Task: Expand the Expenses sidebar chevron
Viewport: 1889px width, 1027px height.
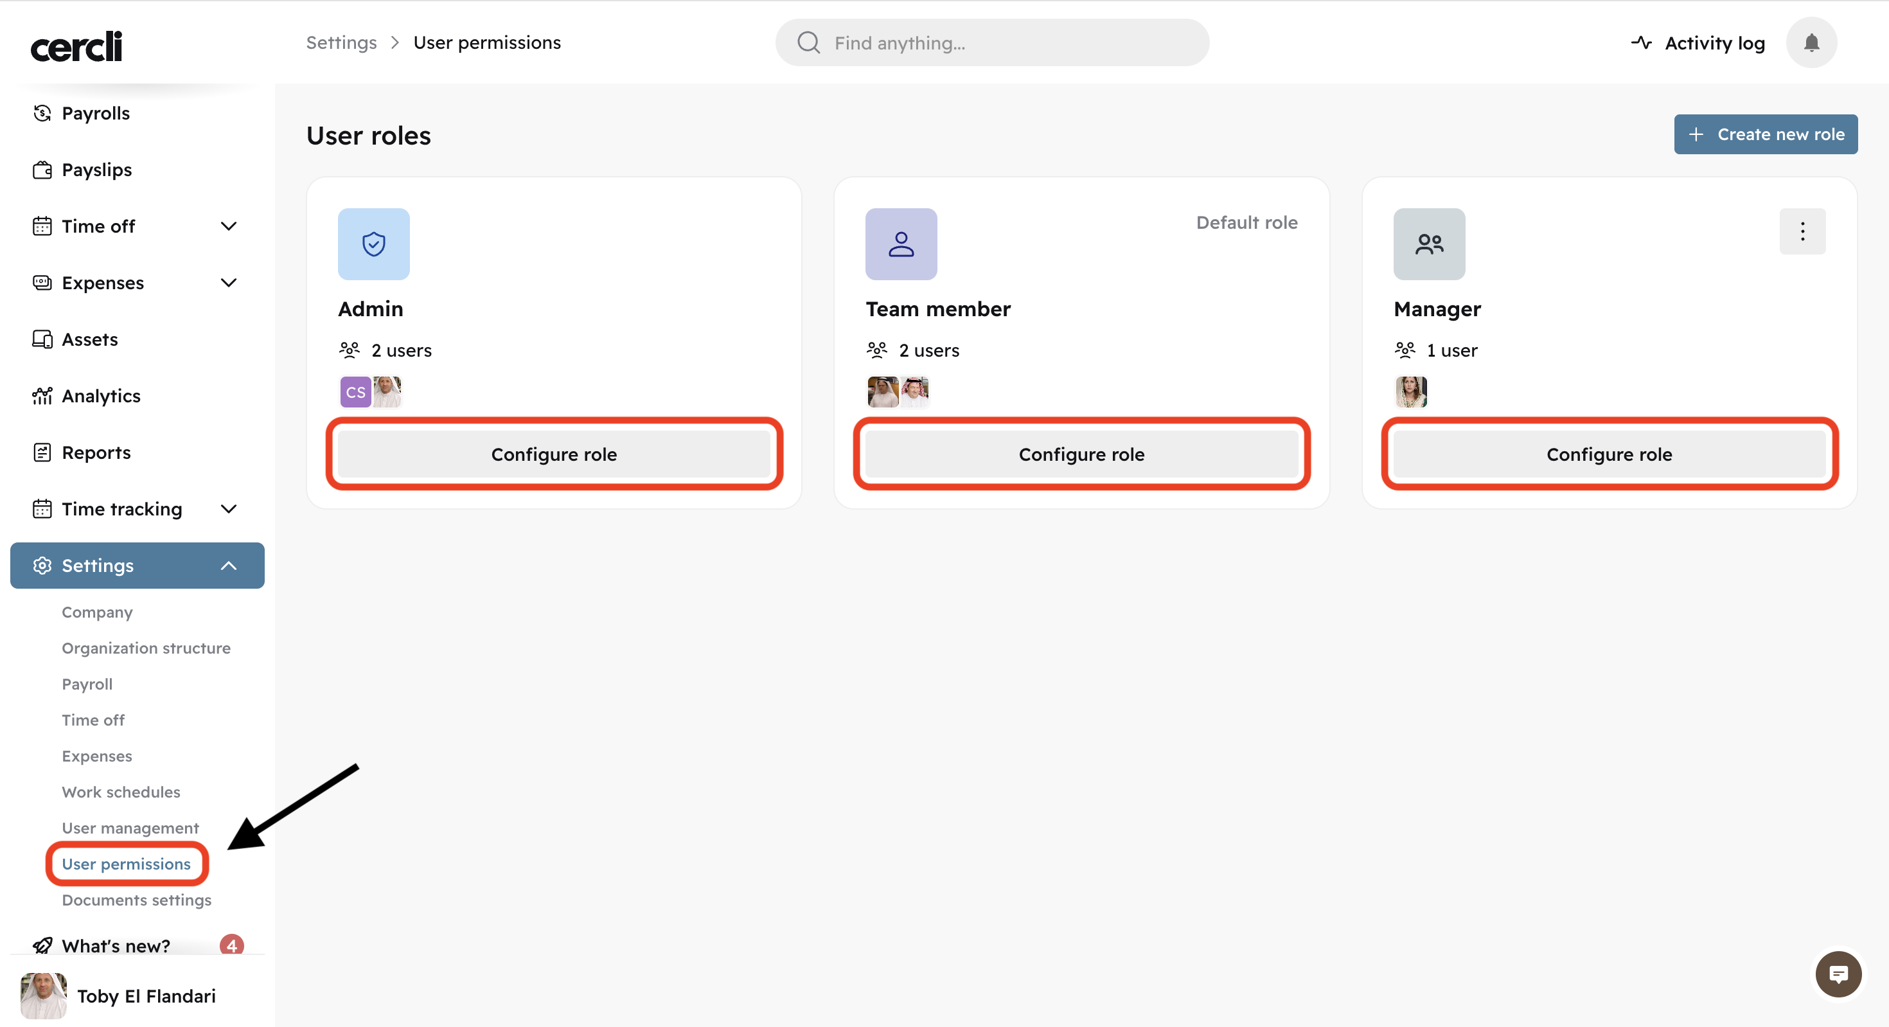Action: (x=229, y=282)
